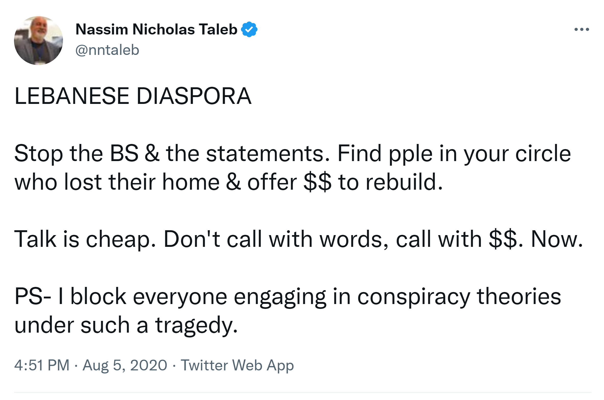Image resolution: width=604 pixels, height=400 pixels.
Task: Click the words "conspiracy theories"
Action: [x=459, y=297]
